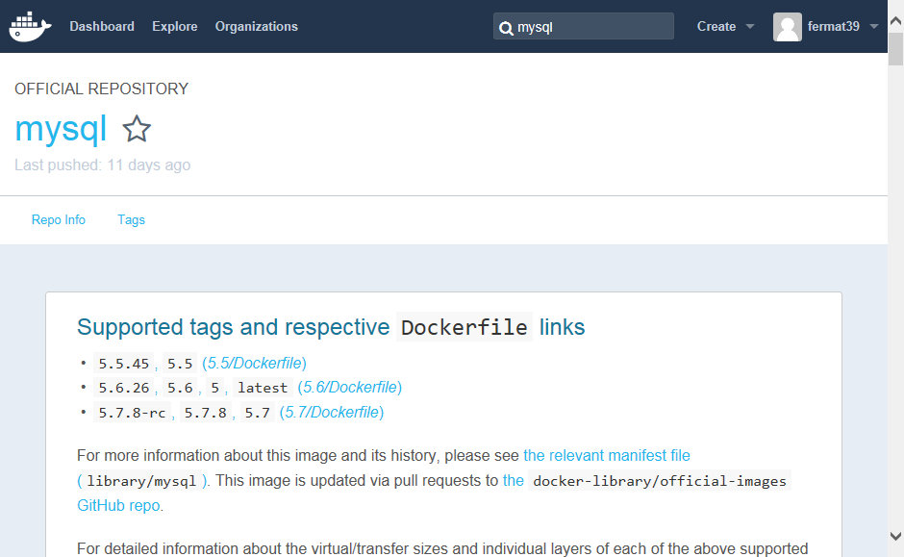Click the 5.7.8 tag text

tap(205, 413)
